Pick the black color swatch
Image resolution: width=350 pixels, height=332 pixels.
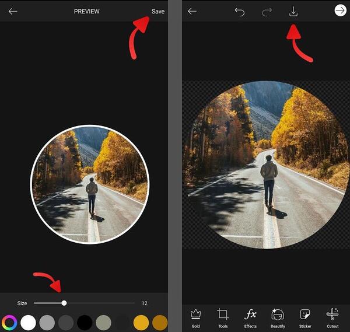[x=85, y=323]
